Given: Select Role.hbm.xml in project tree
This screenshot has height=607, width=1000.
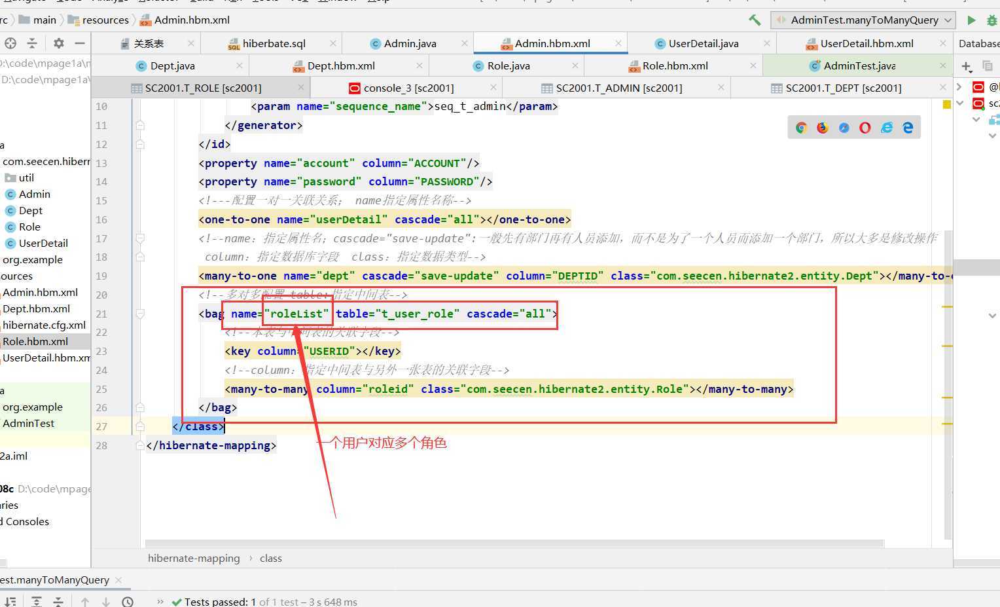Looking at the screenshot, I should click(x=35, y=342).
